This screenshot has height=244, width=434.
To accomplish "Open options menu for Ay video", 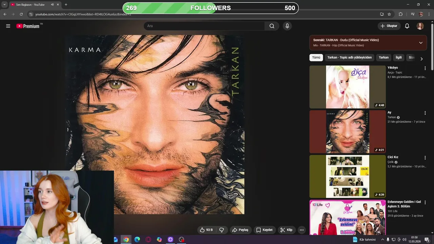I will pyautogui.click(x=425, y=113).
